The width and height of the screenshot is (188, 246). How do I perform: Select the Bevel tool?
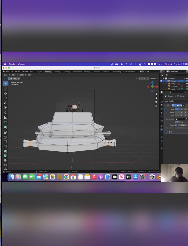click(x=5, y=137)
